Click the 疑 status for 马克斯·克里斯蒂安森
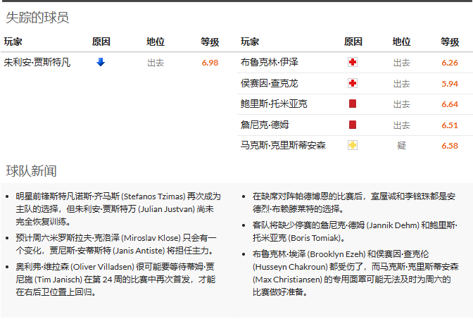This screenshot has height=319, width=473. click(401, 145)
